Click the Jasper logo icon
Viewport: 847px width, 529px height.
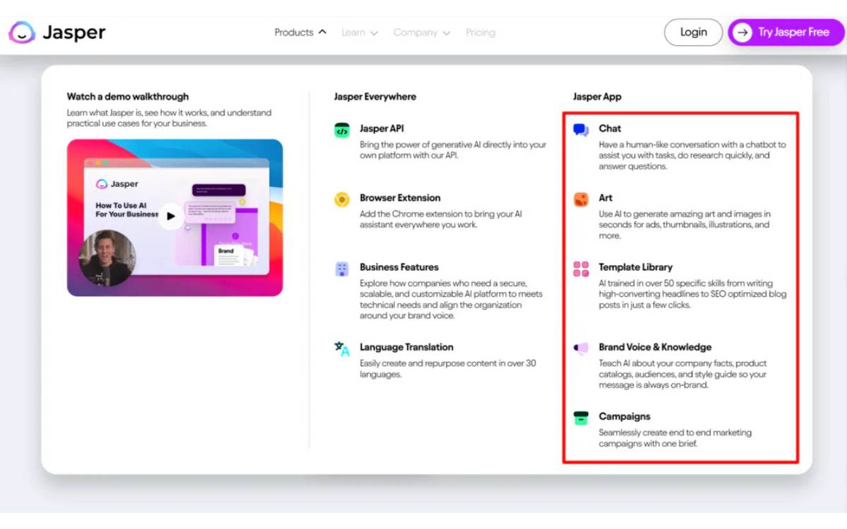(x=22, y=32)
